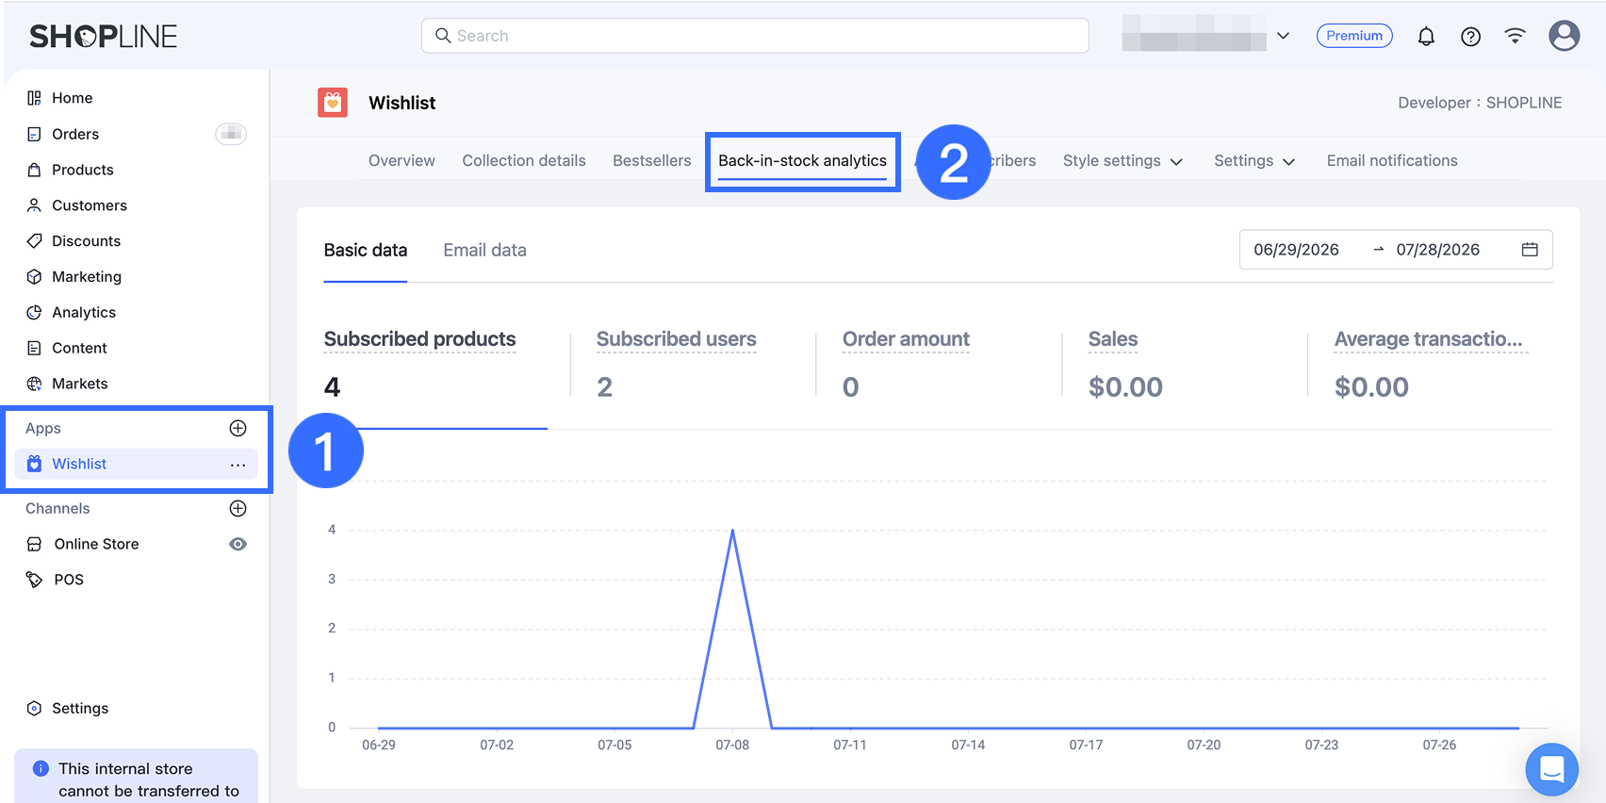
Task: Select the Average transaction metric
Action: (1429, 339)
